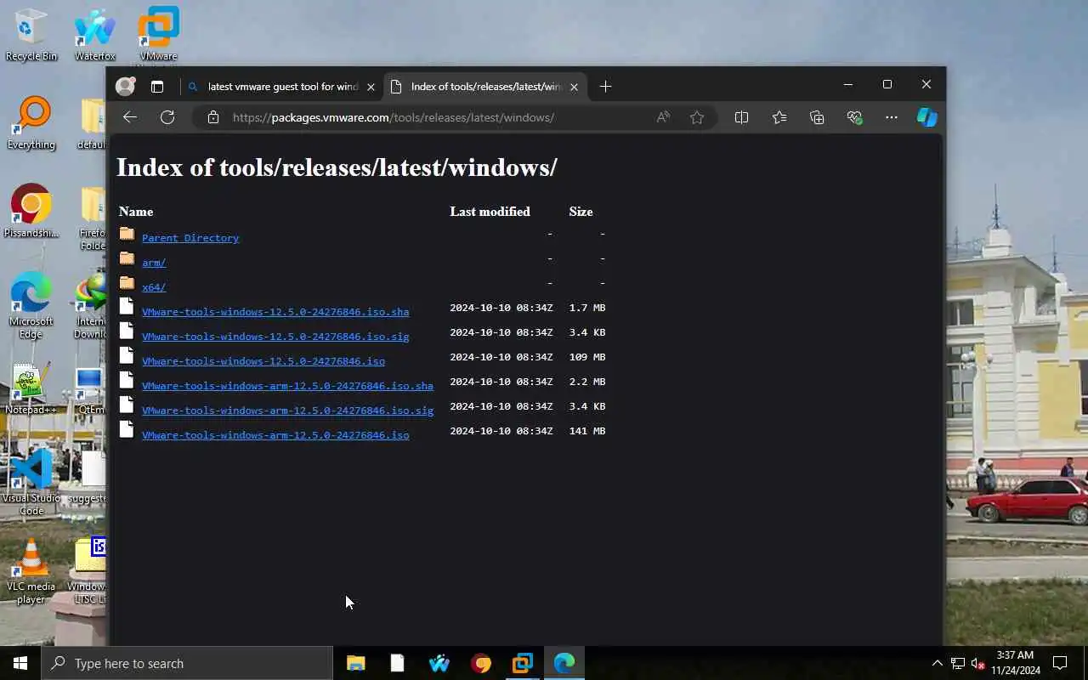
Task: Open Waterfox from the taskbar
Action: coord(439,663)
